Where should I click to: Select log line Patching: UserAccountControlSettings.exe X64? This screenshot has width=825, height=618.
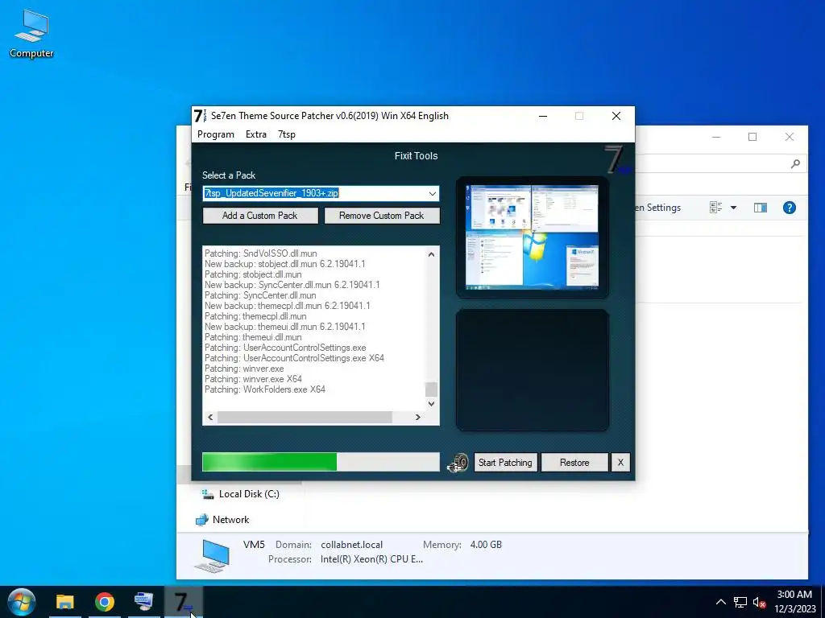294,358
